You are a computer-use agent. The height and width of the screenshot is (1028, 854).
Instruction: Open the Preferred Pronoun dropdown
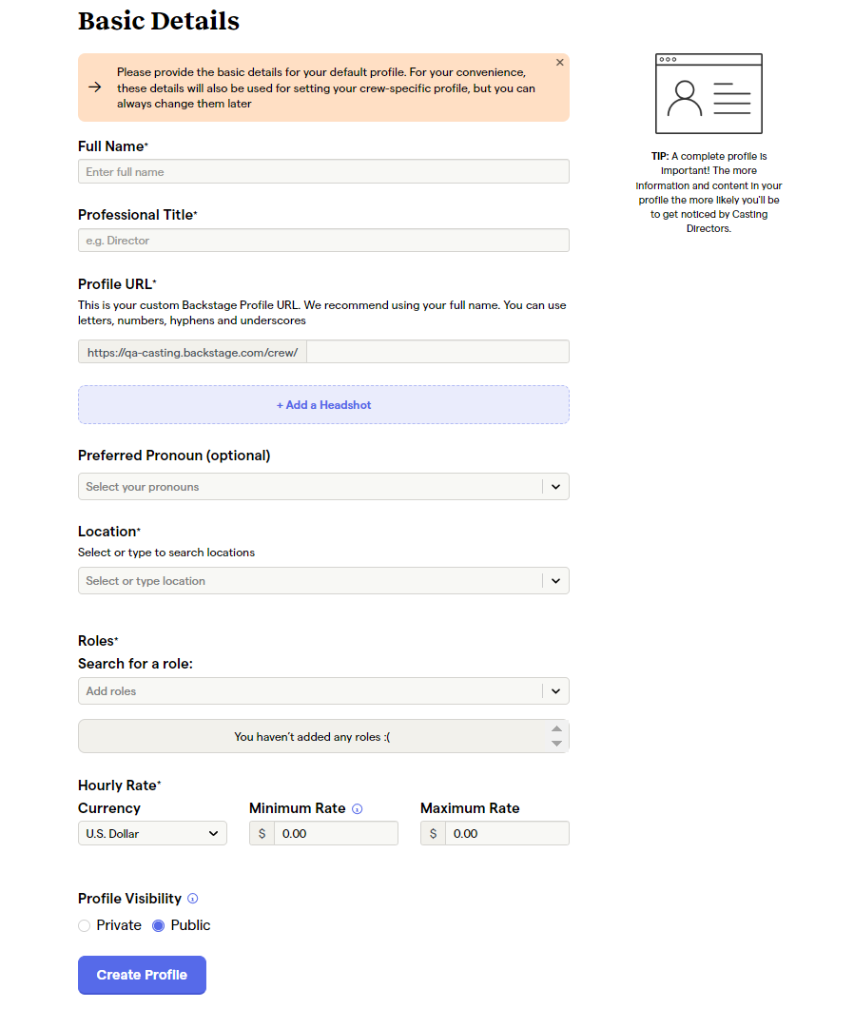[x=323, y=487]
